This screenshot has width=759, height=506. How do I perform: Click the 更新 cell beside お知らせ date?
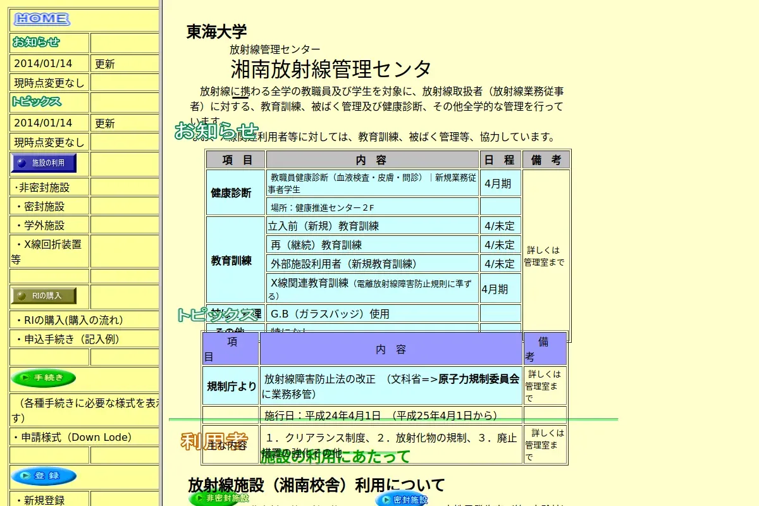tap(125, 64)
